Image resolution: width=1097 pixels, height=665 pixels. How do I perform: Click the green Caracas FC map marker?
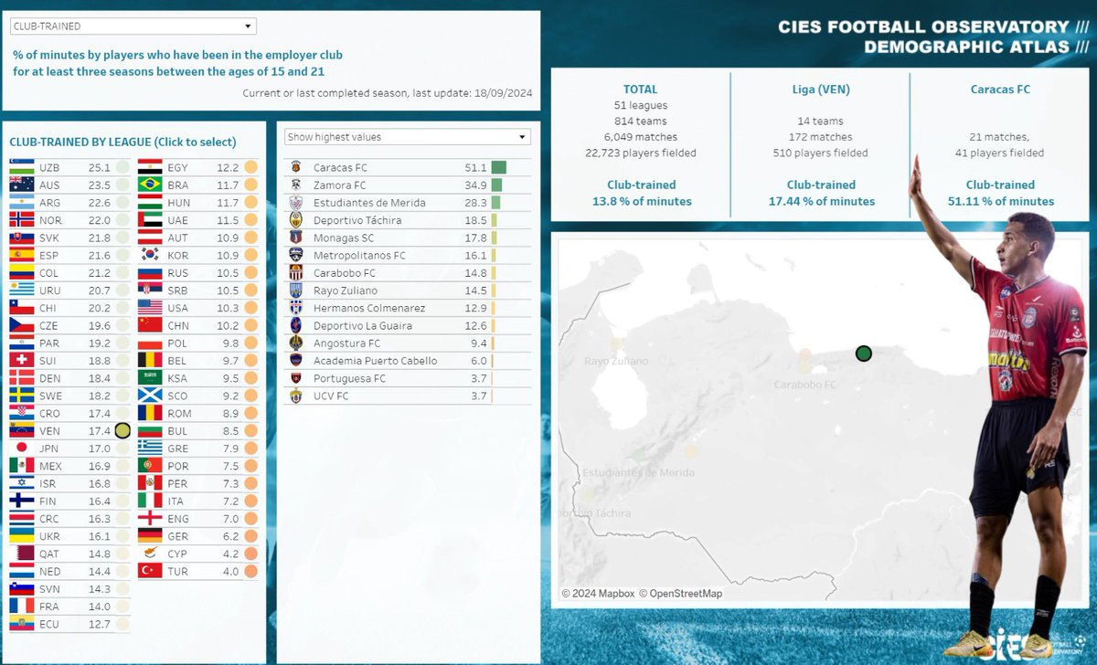pyautogui.click(x=864, y=354)
